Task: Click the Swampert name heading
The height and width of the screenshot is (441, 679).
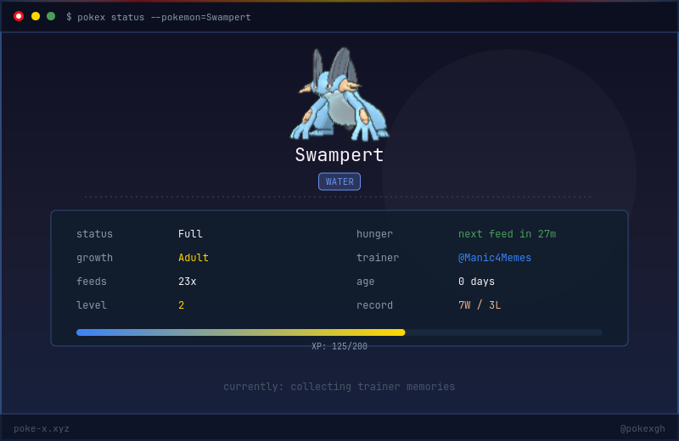Action: pos(339,155)
